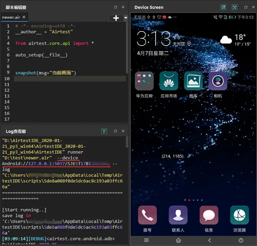Viewport: 257px width, 246px height.
Task: Click the device power button icon
Action: click(x=241, y=240)
